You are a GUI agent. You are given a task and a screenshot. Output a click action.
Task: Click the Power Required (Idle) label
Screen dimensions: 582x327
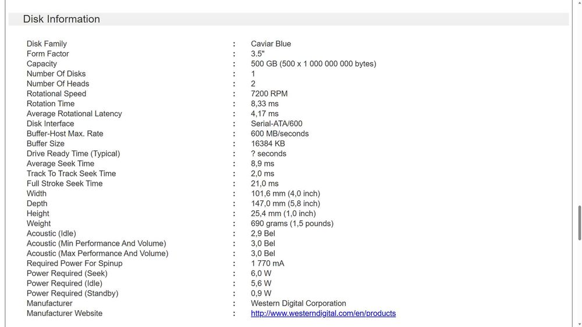click(65, 283)
